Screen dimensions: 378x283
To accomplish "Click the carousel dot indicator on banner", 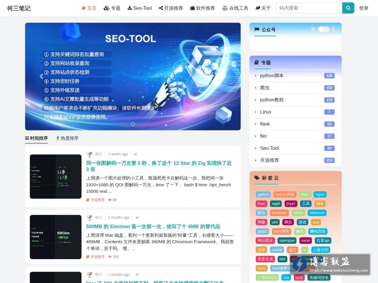I will pyautogui.click(x=133, y=124).
